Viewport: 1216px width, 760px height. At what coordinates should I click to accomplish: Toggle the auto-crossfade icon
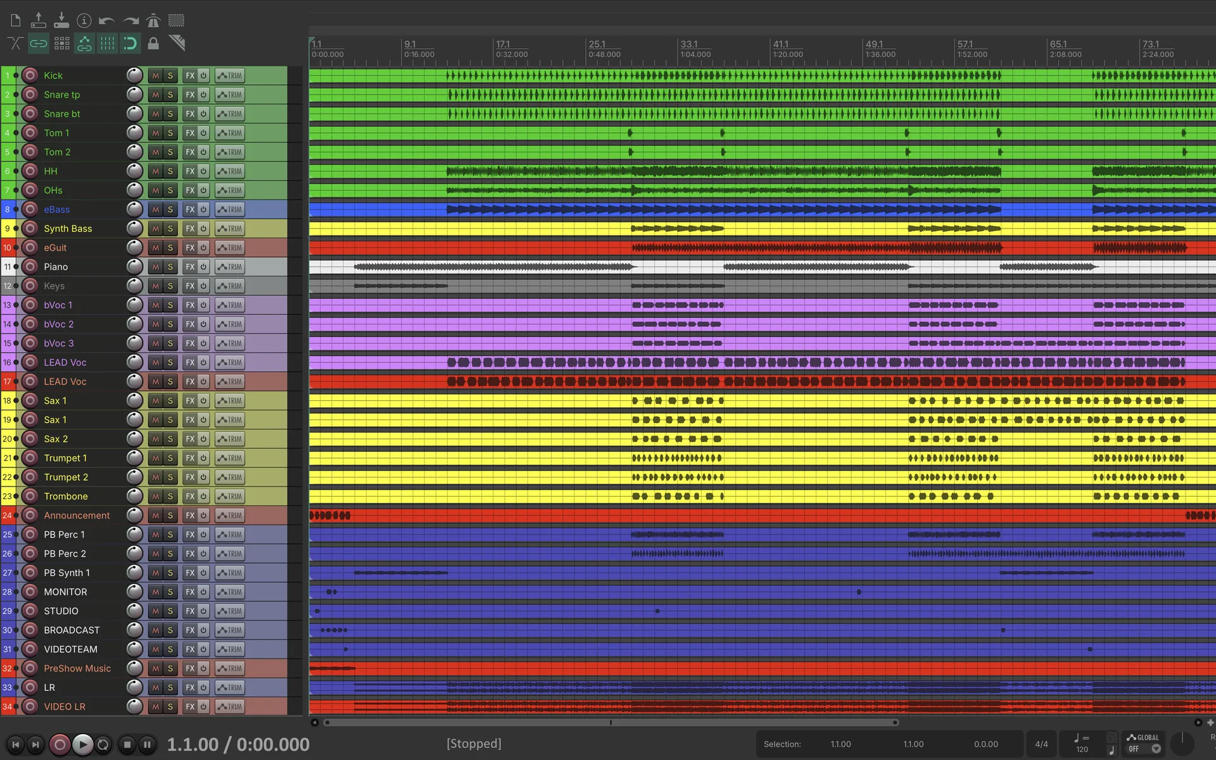pyautogui.click(x=16, y=43)
